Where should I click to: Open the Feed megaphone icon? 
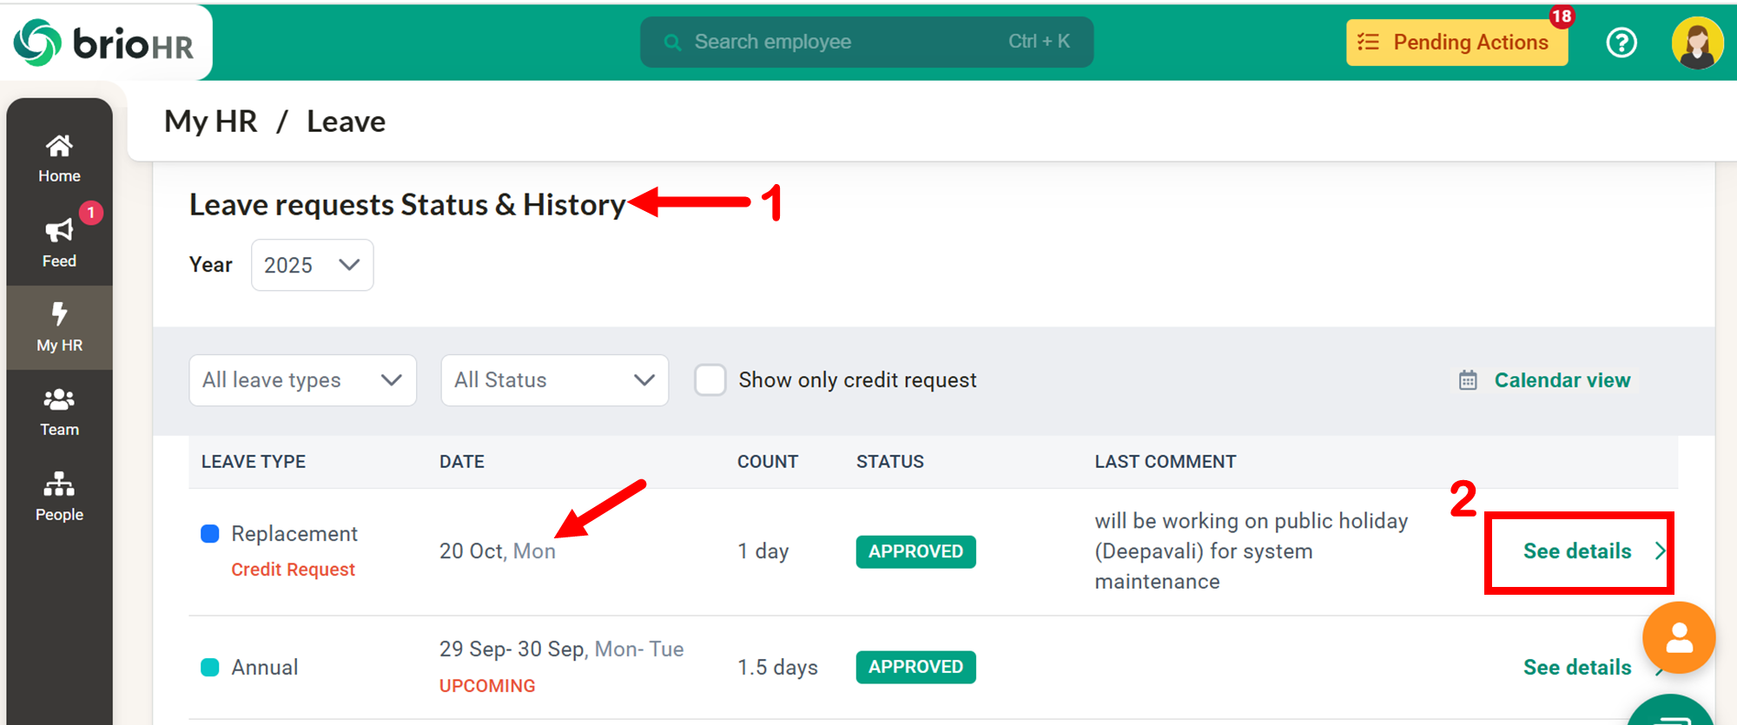[x=59, y=231]
